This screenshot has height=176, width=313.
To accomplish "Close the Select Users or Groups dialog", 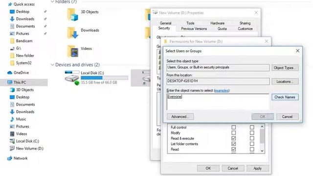I will coord(297,51).
